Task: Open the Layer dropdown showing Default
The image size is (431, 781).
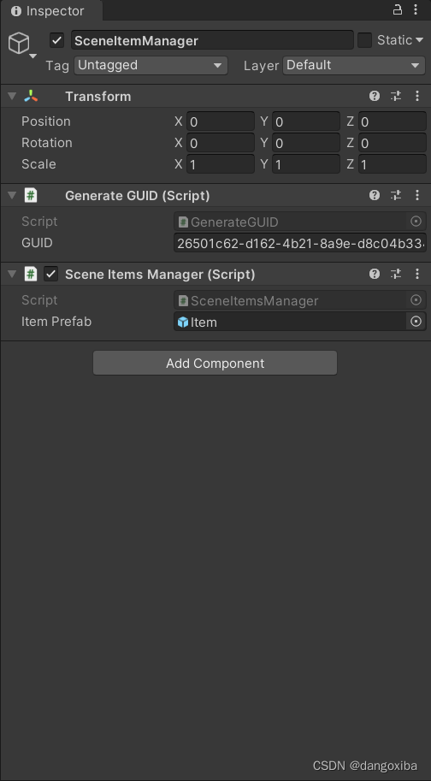Action: (x=354, y=65)
